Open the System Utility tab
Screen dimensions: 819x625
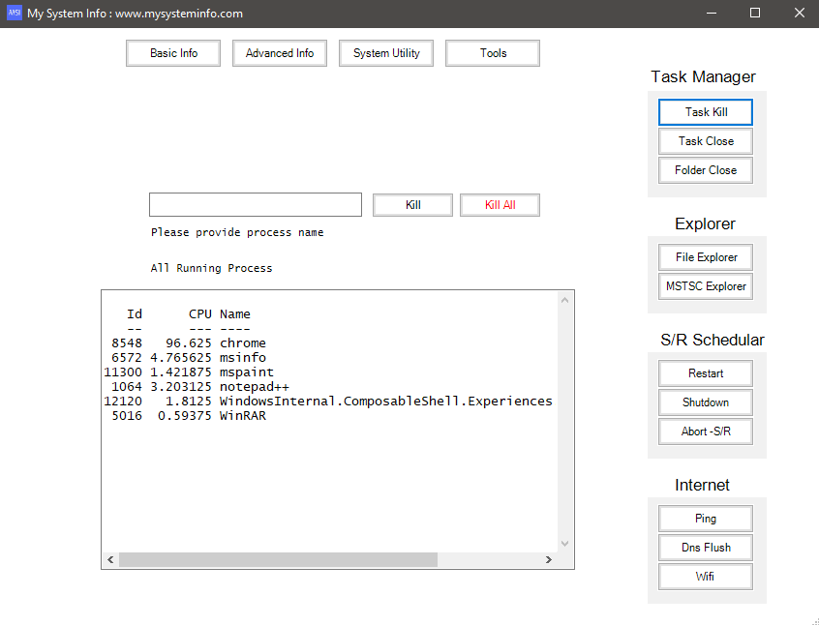click(x=386, y=53)
